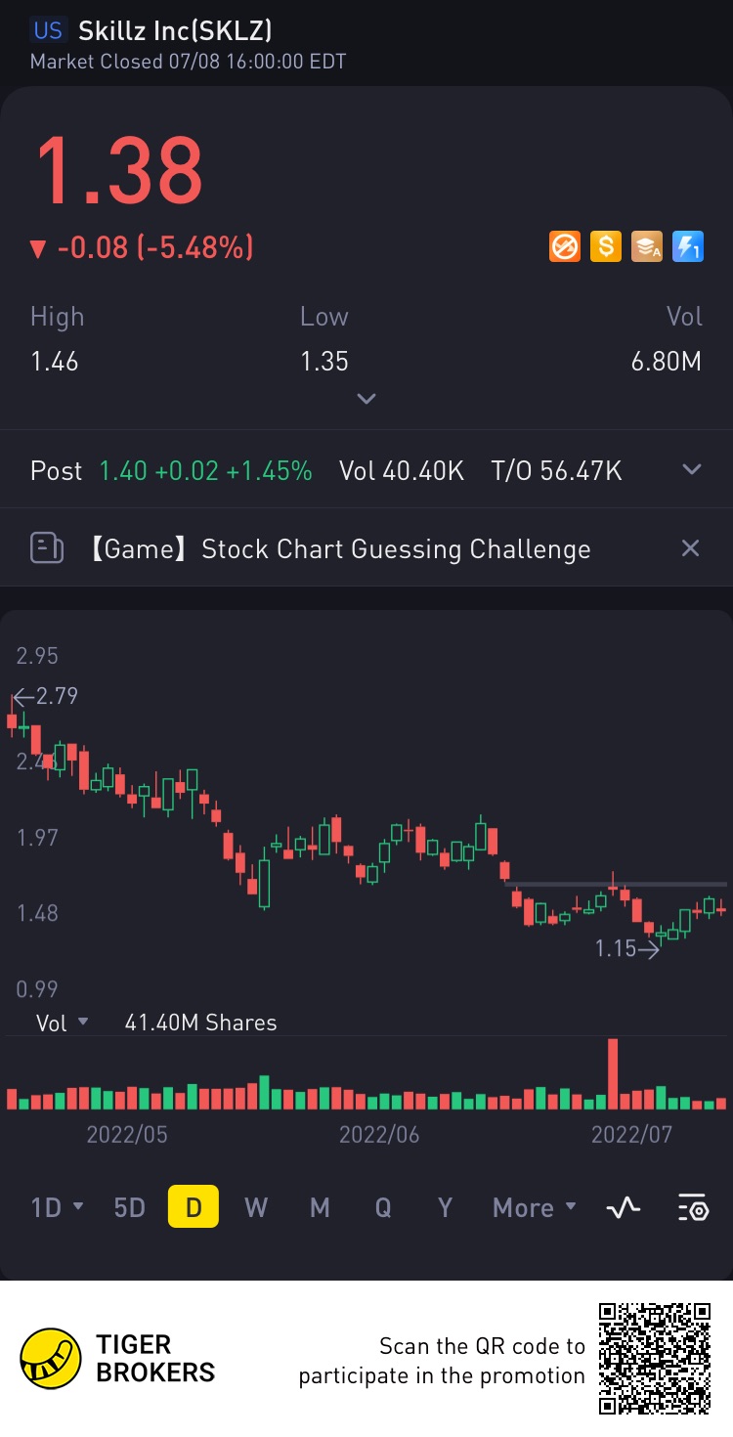Click the yellow dollar sign badge

point(605,246)
